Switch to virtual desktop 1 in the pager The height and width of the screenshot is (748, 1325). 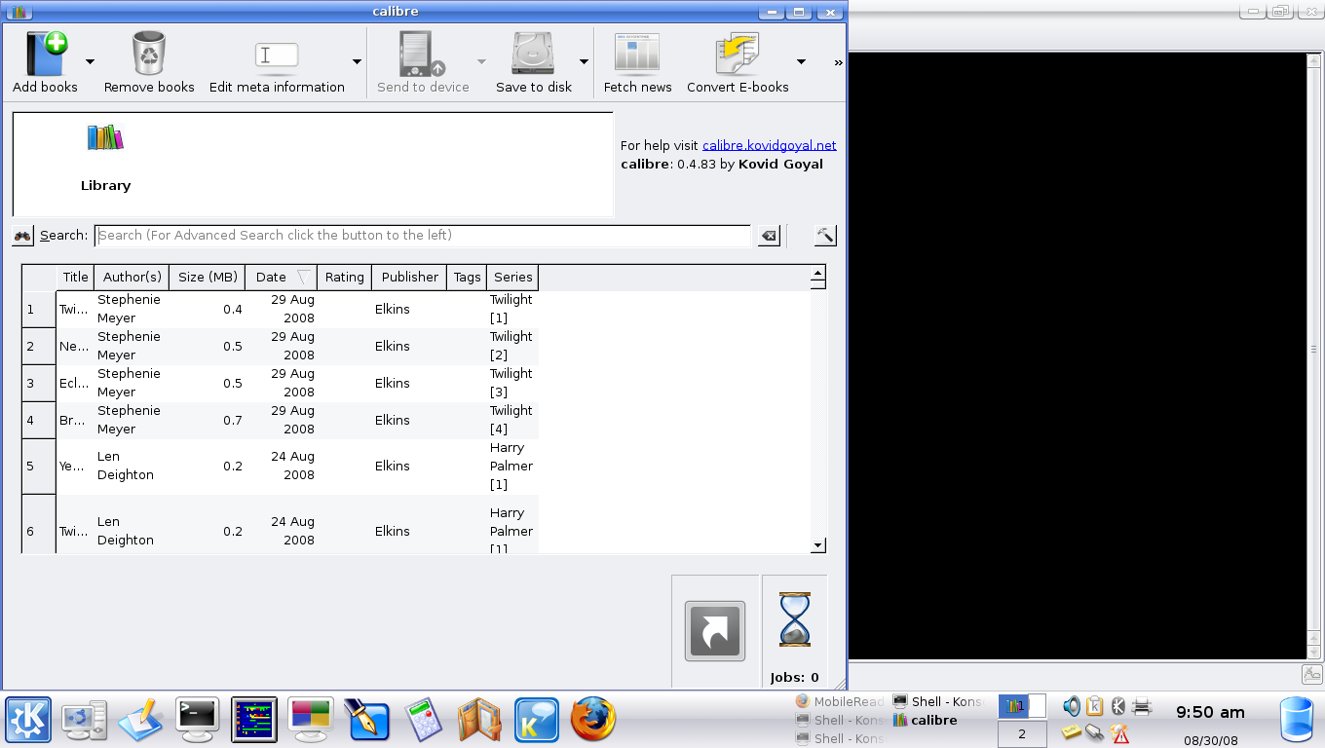[1022, 706]
